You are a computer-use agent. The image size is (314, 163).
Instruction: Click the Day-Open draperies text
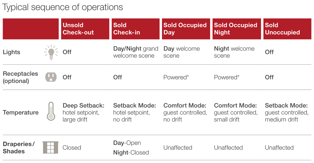click(127, 143)
